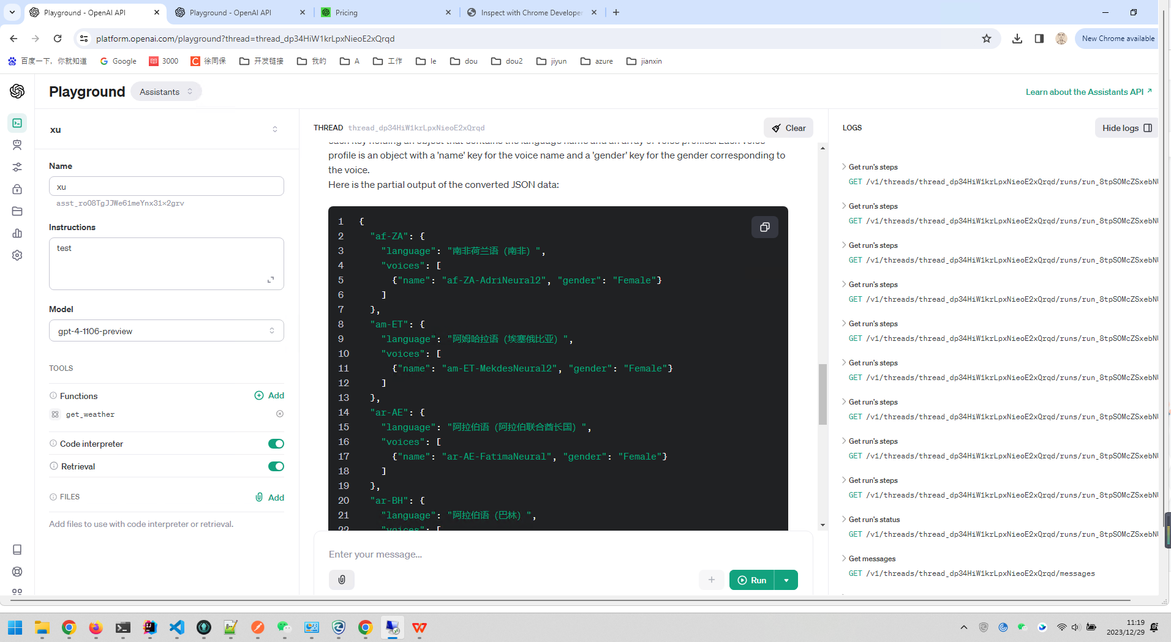Image resolution: width=1171 pixels, height=642 pixels.
Task: Open File Explorer from taskbar
Action: (42, 627)
